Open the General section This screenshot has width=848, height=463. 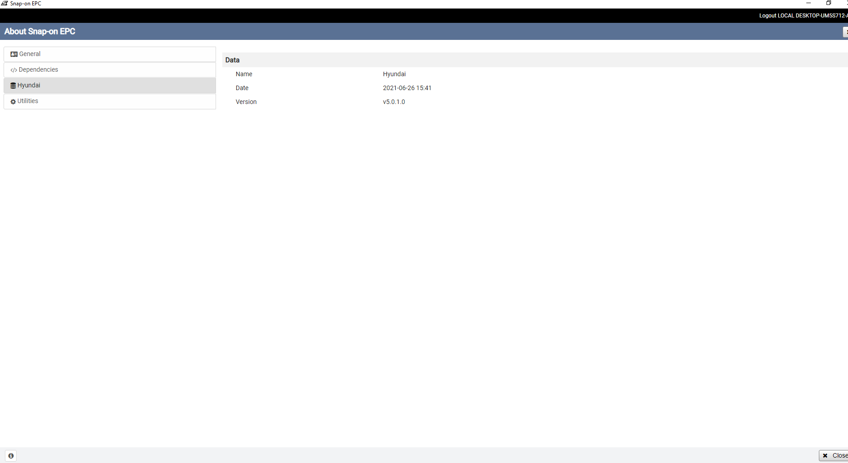point(110,54)
